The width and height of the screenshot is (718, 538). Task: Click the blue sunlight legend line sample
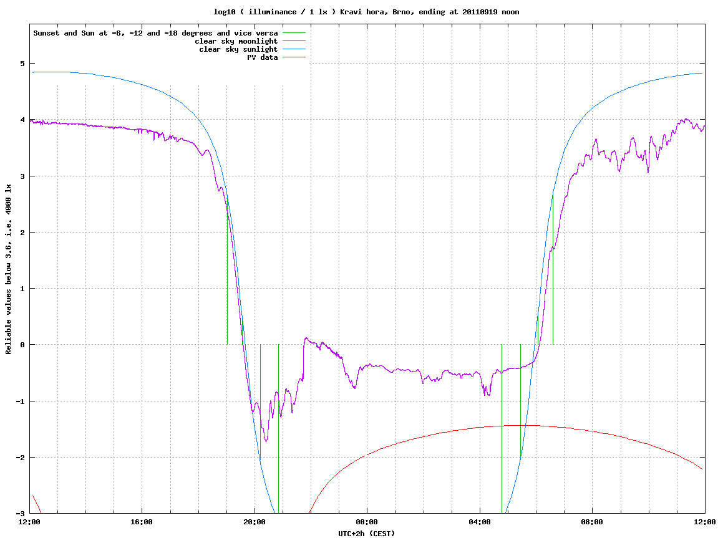[x=294, y=49]
